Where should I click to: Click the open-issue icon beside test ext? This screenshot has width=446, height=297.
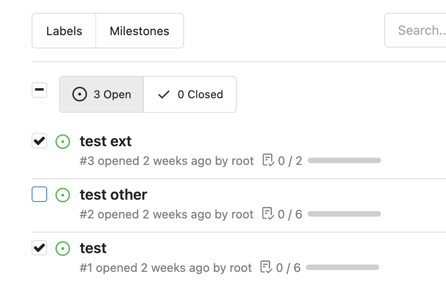pos(63,141)
